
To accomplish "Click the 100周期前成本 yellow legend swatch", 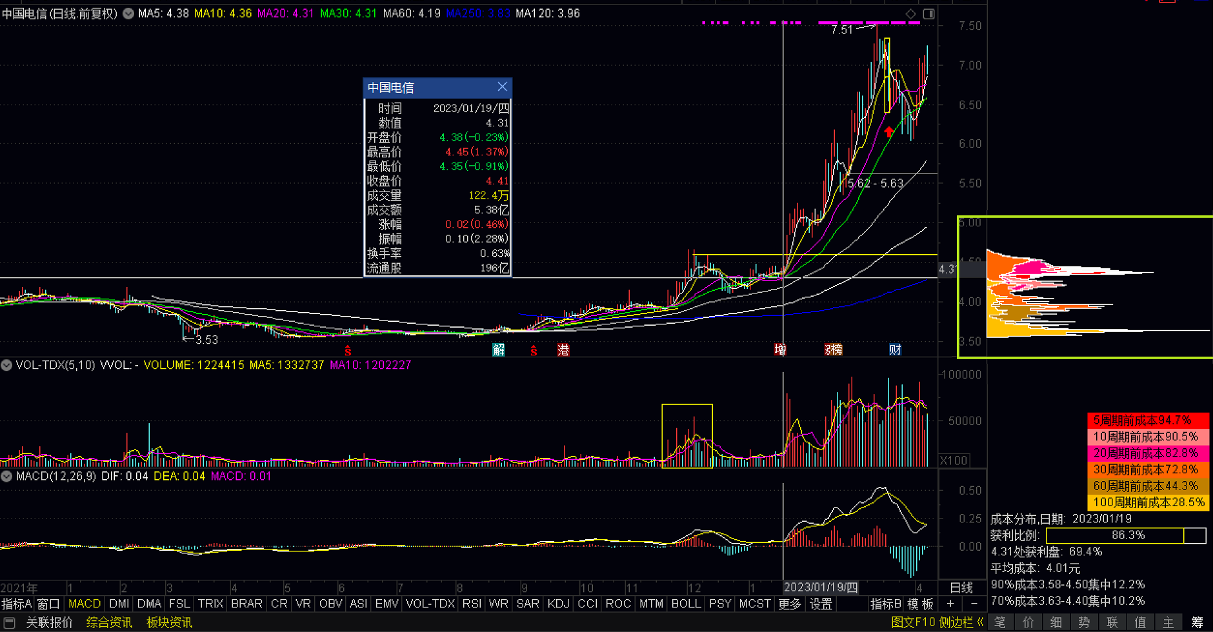I will pos(1148,502).
